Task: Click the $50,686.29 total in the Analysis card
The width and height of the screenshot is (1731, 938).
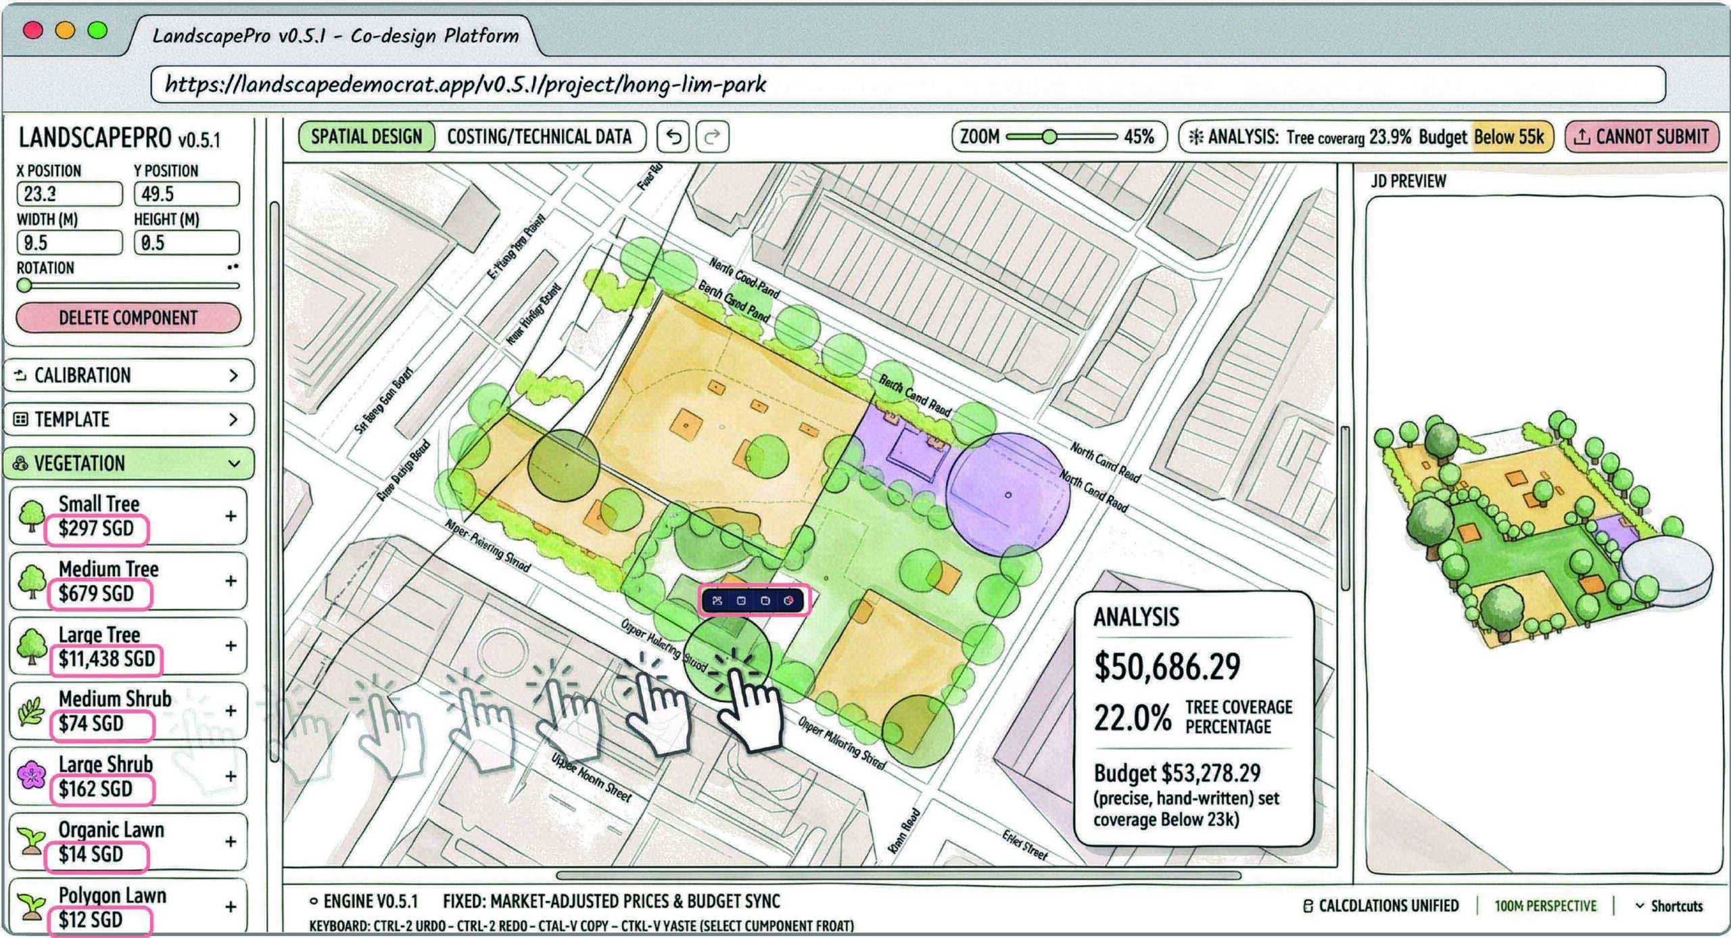Action: click(1168, 666)
